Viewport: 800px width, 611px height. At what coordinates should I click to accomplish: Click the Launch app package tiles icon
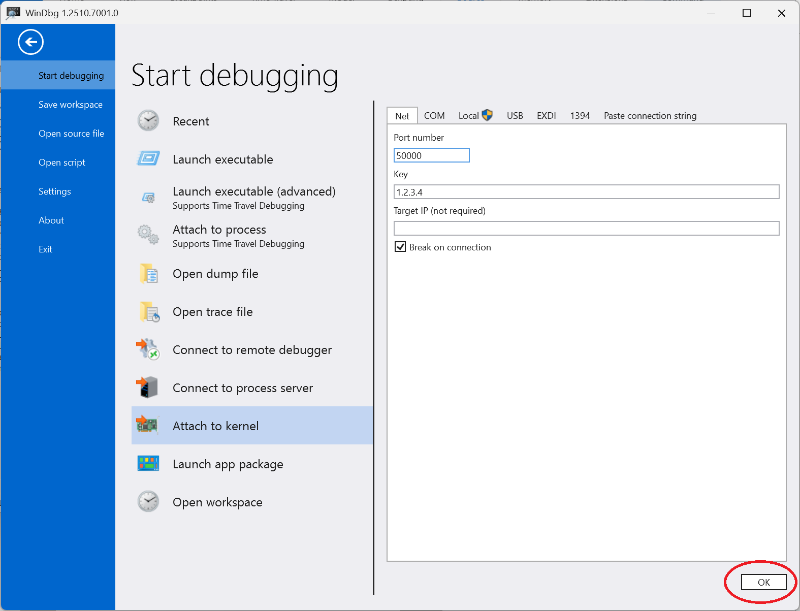(148, 463)
